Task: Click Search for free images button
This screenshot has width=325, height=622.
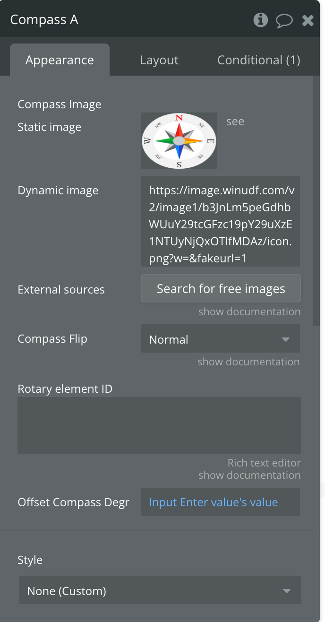Action: point(221,288)
